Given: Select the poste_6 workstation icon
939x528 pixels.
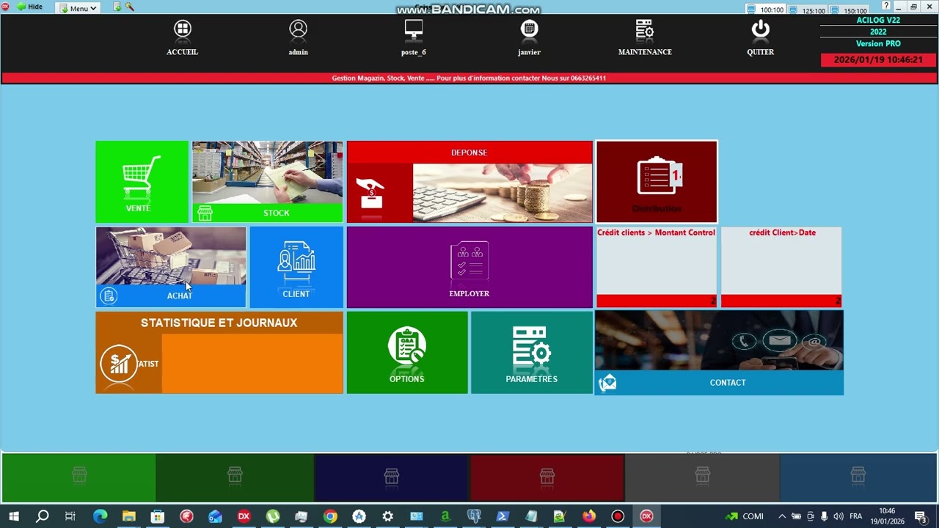Looking at the screenshot, I should pyautogui.click(x=414, y=29).
